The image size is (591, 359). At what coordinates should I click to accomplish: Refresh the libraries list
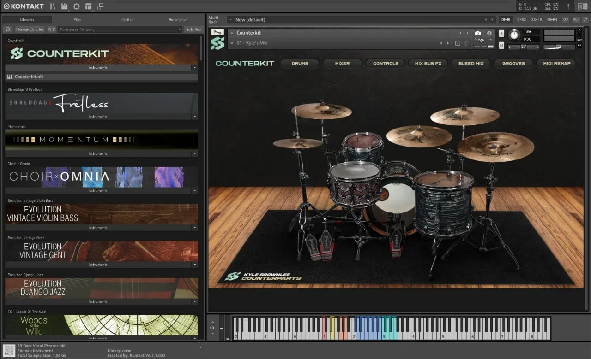[7, 29]
